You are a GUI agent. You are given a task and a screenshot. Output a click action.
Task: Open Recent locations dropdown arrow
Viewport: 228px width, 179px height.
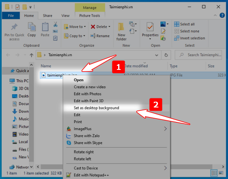(x=25, y=55)
